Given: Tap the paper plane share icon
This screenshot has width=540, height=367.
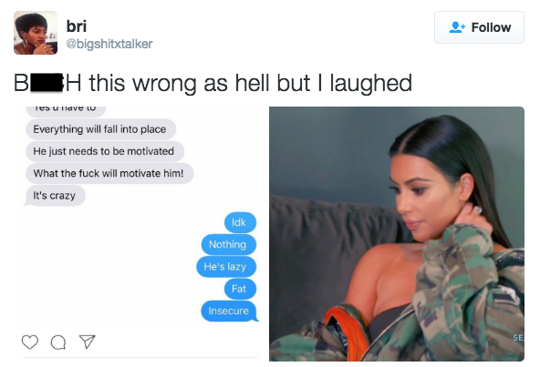Looking at the screenshot, I should [87, 342].
